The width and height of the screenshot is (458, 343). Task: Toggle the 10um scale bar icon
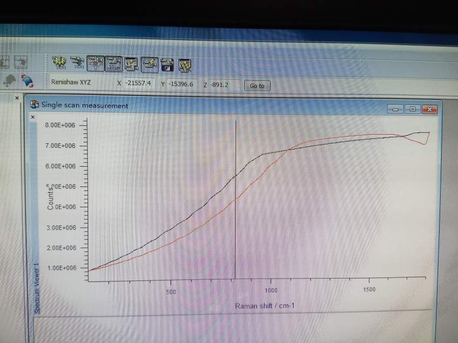(x=113, y=64)
